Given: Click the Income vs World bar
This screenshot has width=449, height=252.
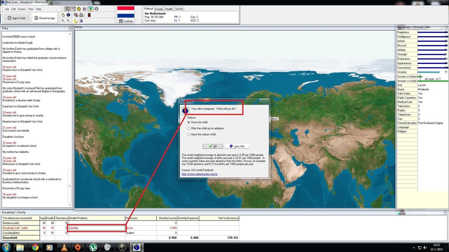Looking at the screenshot, I should [433, 81].
